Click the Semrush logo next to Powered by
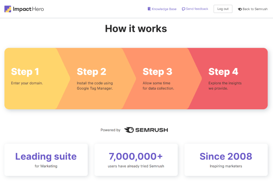 click(x=146, y=130)
